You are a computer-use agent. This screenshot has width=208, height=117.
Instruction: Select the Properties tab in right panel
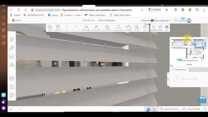click(x=179, y=70)
